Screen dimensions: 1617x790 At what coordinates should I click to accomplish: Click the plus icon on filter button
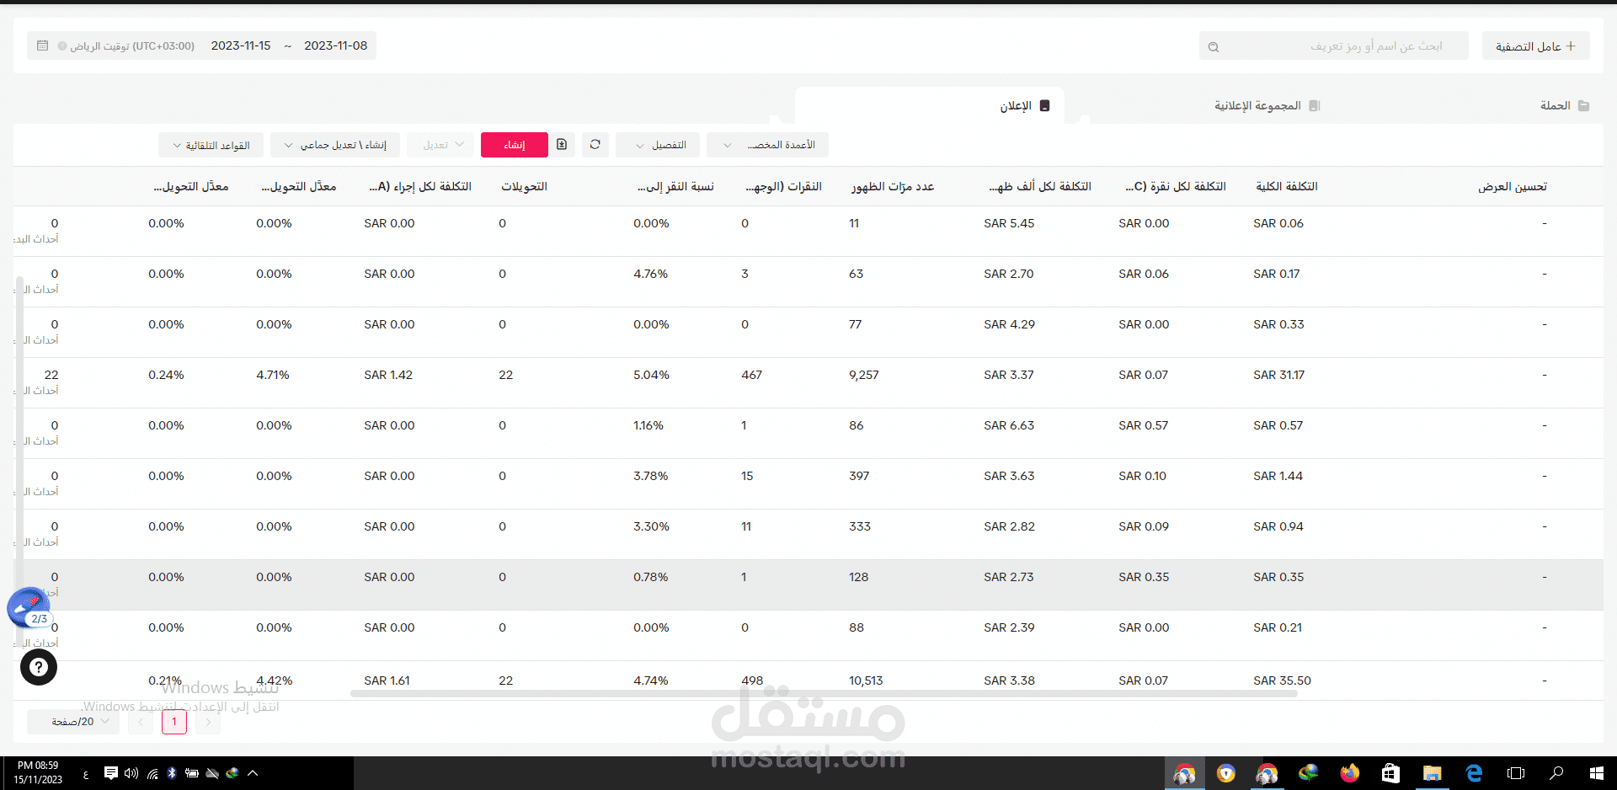(x=1571, y=46)
